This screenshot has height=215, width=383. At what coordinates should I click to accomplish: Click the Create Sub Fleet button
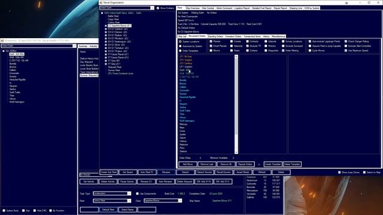(109, 173)
